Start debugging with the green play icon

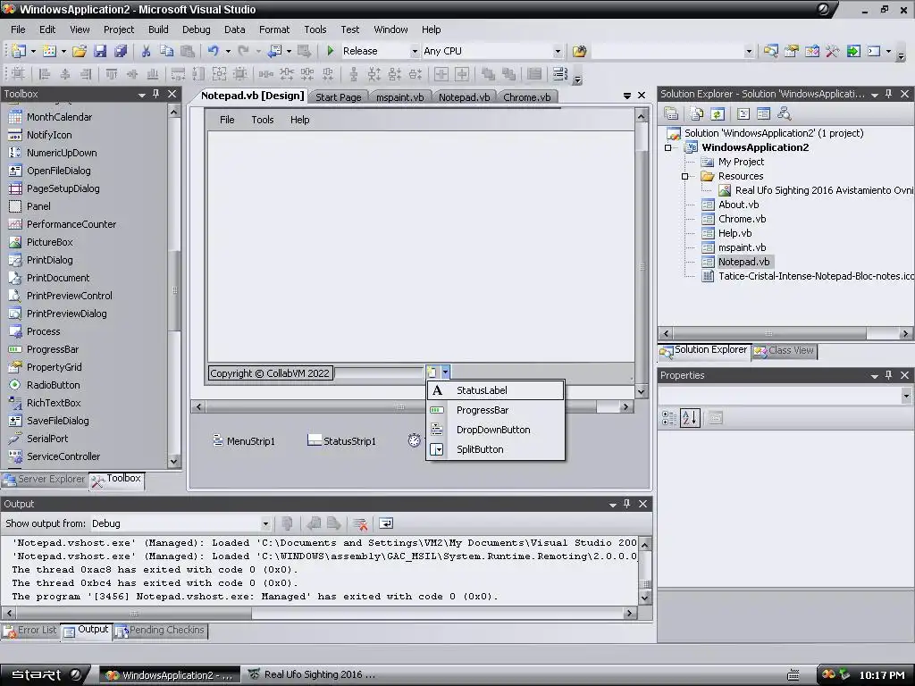331,51
